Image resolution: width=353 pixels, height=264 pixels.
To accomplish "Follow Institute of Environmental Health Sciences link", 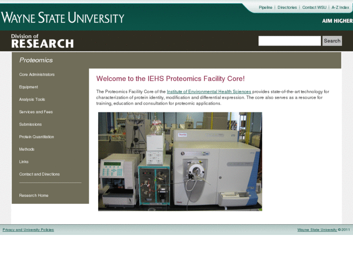I will (209, 92).
